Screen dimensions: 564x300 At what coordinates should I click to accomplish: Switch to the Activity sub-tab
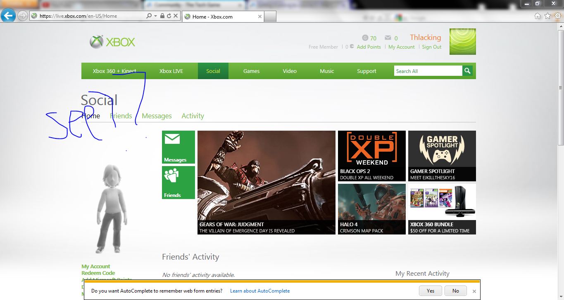coord(193,116)
